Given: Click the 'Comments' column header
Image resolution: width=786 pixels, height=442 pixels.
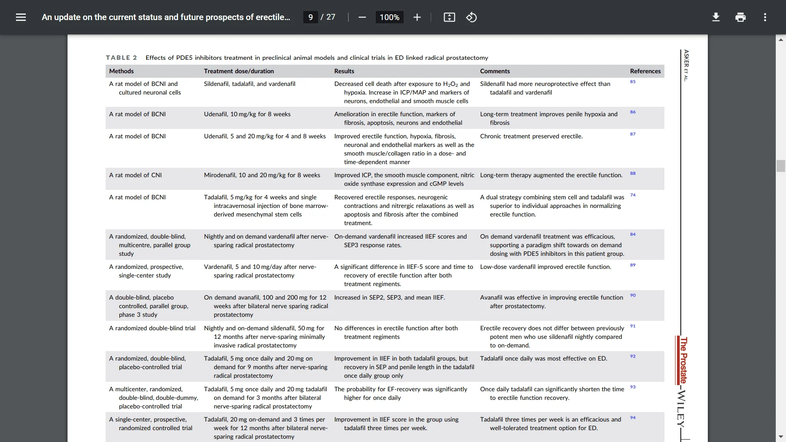Looking at the screenshot, I should (x=495, y=71).
